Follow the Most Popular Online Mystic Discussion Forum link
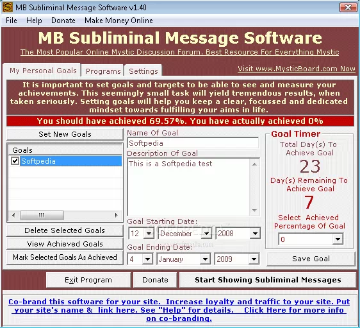This screenshot has height=328, width=360. click(x=179, y=52)
